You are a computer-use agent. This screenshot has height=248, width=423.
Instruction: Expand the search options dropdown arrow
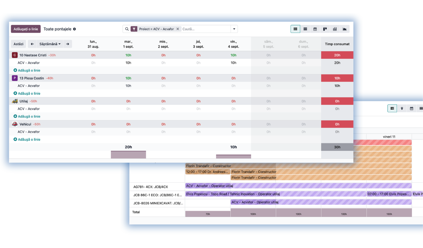pyautogui.click(x=234, y=29)
